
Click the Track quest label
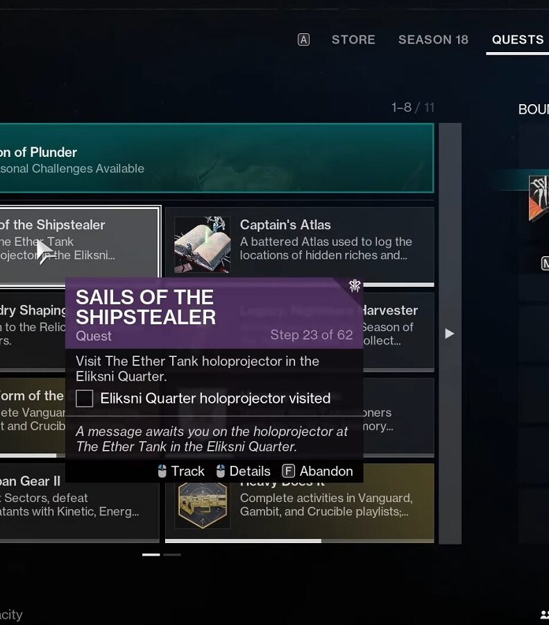click(x=187, y=471)
